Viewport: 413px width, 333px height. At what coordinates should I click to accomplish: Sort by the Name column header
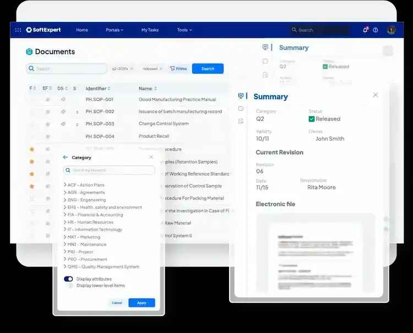(x=148, y=89)
